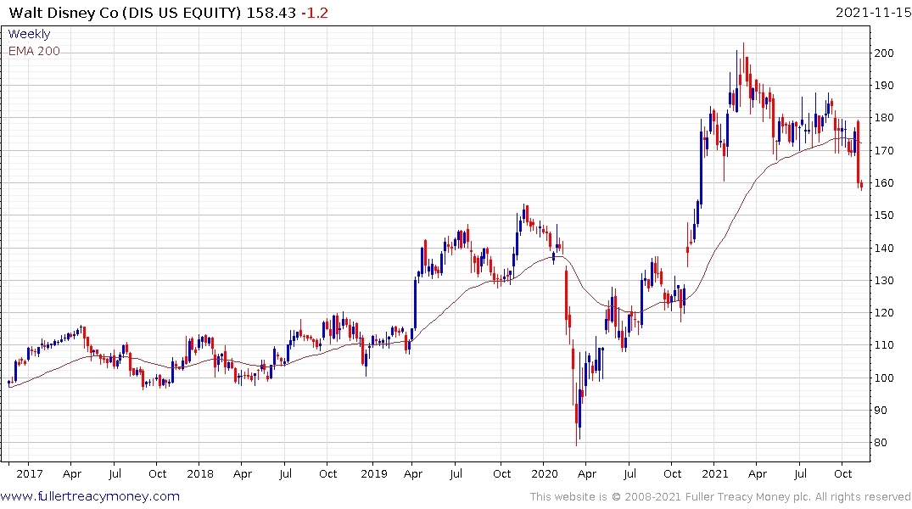Click the 2020 year label on time axis
The width and height of the screenshot is (912, 509).
(545, 473)
